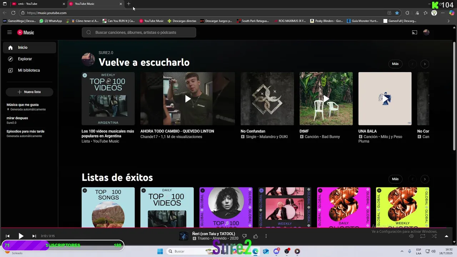This screenshot has height=257, width=457.
Task: Open the WhatsApp bookmark
Action: pos(51,21)
